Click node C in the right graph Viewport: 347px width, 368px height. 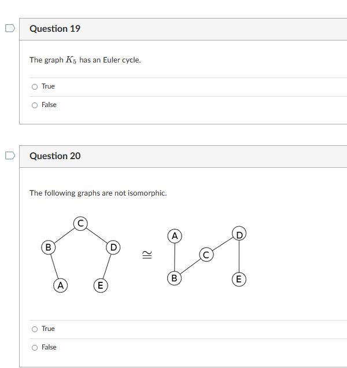pyautogui.click(x=206, y=255)
